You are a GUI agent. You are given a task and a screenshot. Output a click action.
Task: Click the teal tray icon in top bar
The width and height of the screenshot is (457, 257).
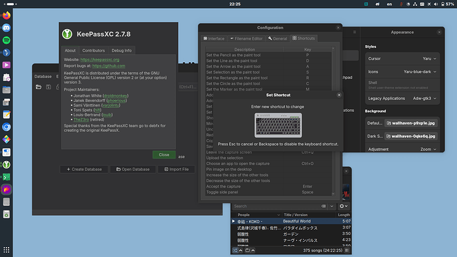pyautogui.click(x=366, y=4)
